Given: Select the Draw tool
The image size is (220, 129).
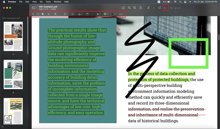Looking at the screenshot, I should 55,14.
